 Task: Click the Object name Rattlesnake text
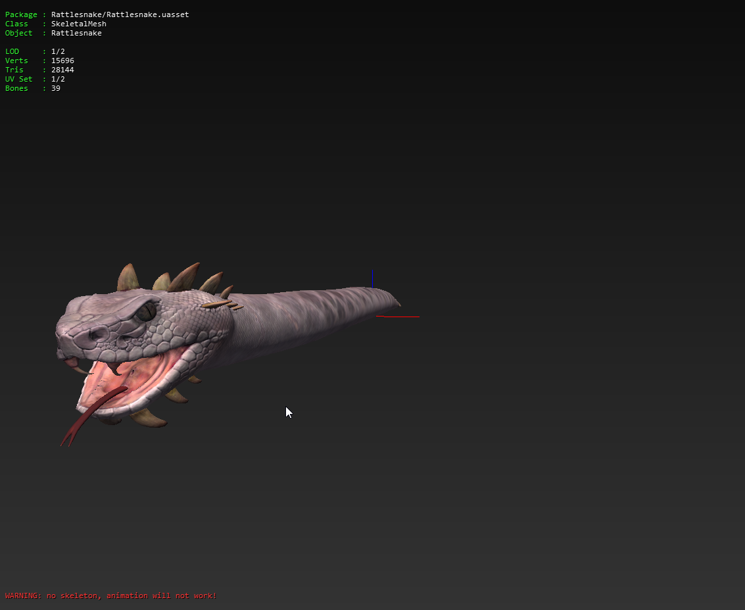(76, 33)
